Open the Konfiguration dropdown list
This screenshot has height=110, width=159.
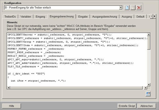(121, 8)
